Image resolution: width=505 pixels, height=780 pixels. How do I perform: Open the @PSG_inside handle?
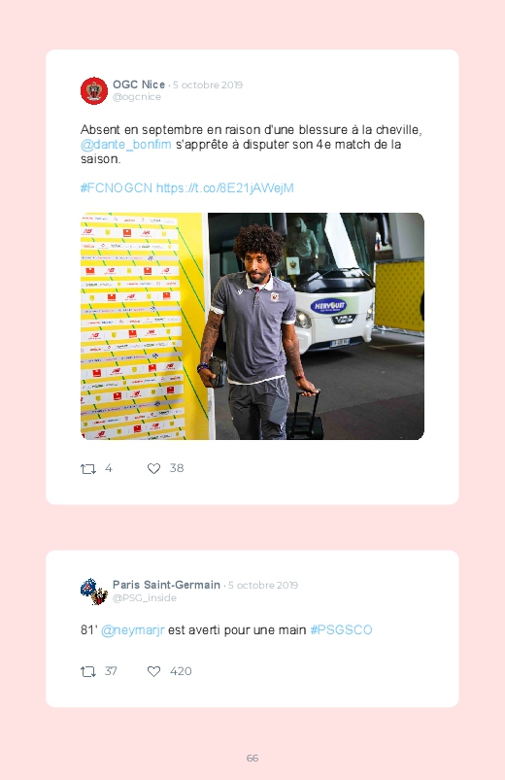click(x=145, y=598)
